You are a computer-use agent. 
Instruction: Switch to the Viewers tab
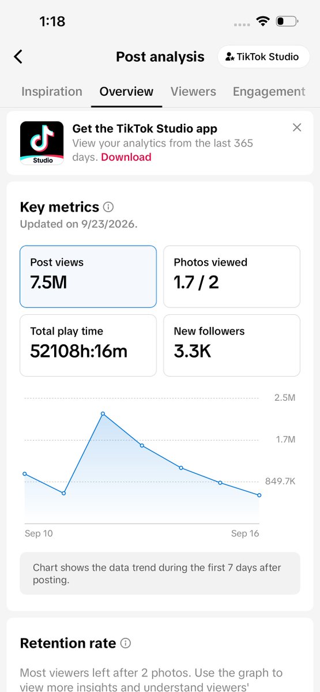(x=193, y=91)
